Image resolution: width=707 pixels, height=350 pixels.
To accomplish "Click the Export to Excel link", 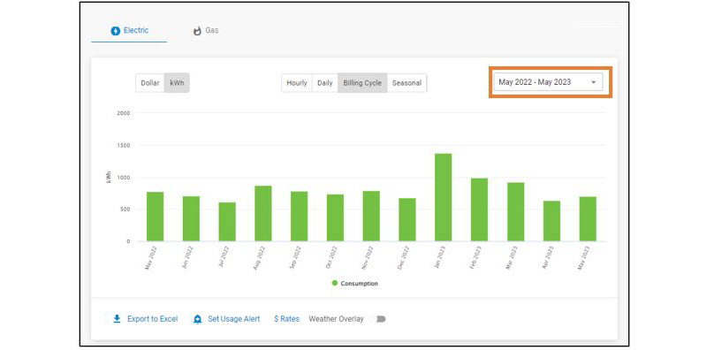I will [x=152, y=319].
